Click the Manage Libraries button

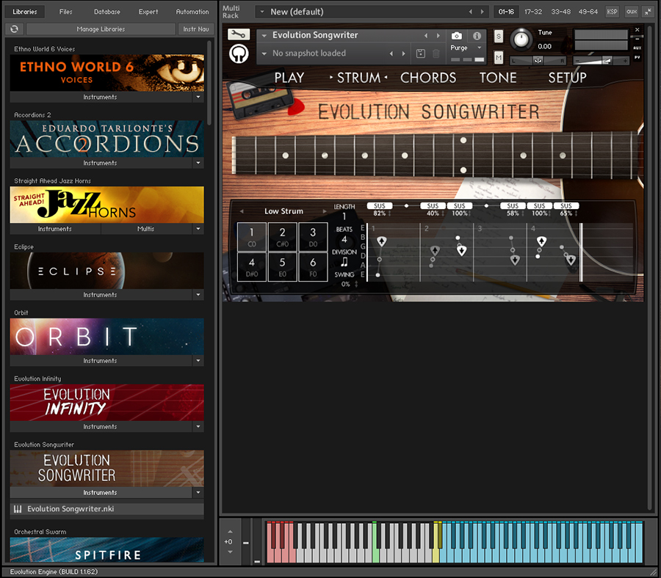coord(101,29)
